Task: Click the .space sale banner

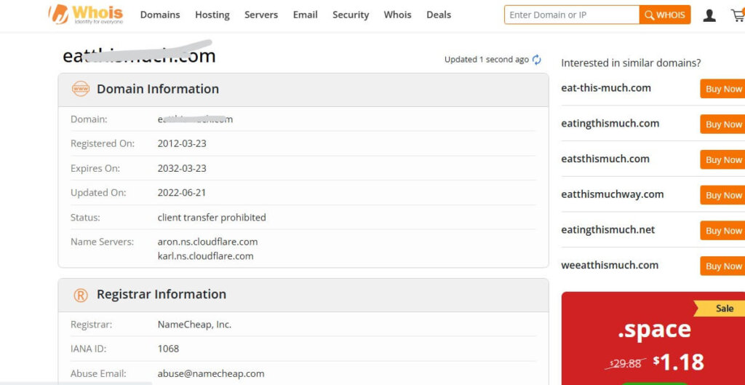Action: 653,338
